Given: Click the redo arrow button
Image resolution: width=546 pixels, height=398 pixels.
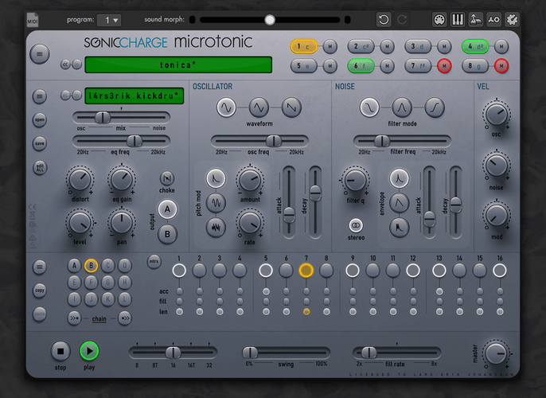Looking at the screenshot, I should 402,19.
